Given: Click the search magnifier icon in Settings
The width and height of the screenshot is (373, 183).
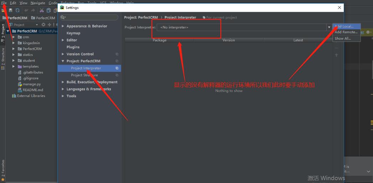Looking at the screenshot, I should tap(63, 18).
